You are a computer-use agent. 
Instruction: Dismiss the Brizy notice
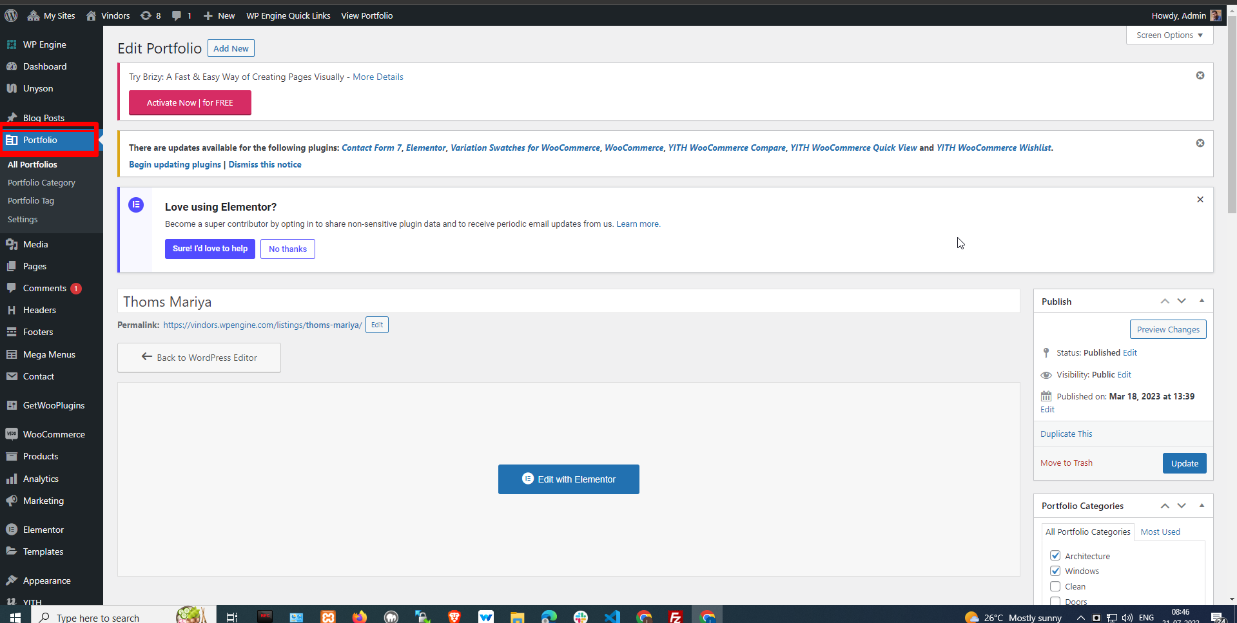1200,75
